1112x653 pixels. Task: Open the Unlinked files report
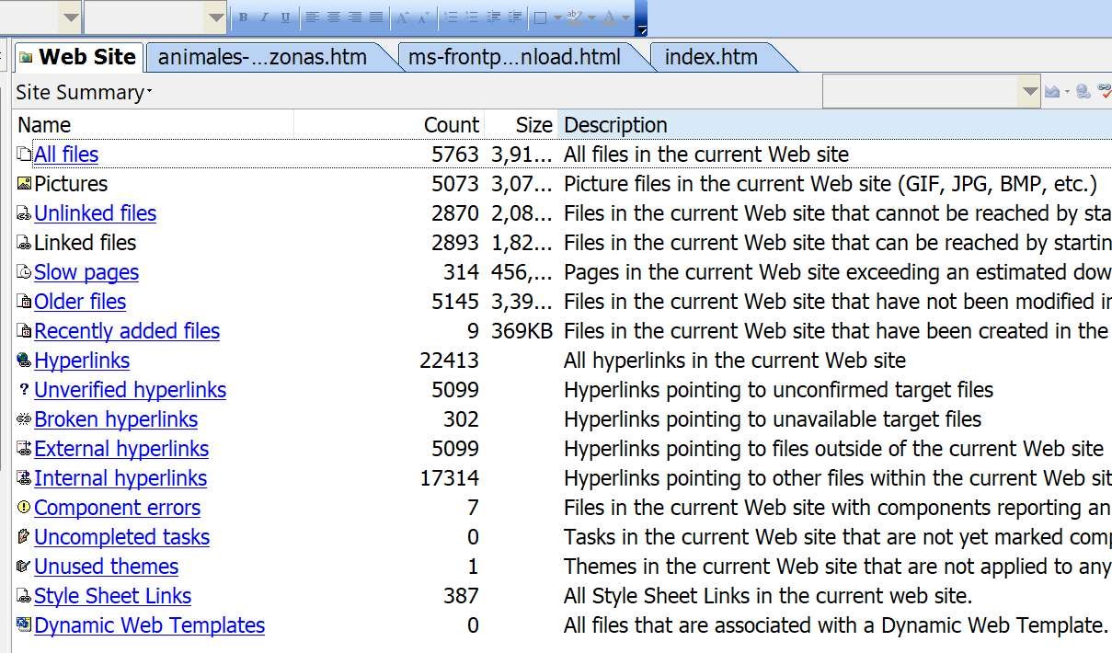(95, 213)
